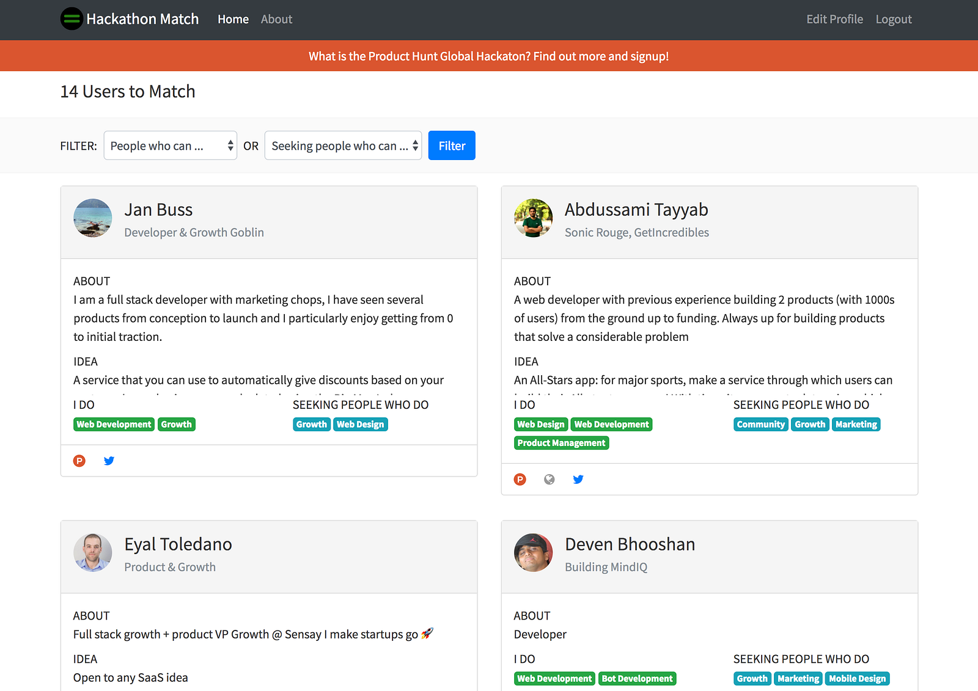Click Deven Bhooshan's 'Growth' seeking tag
This screenshot has width=978, height=691.
[752, 679]
